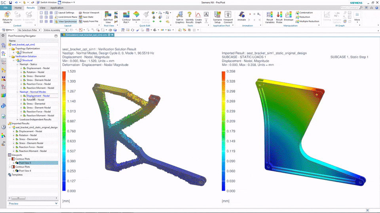Open Viewport Connect
The height and width of the screenshot is (213, 380).
pos(228,17)
